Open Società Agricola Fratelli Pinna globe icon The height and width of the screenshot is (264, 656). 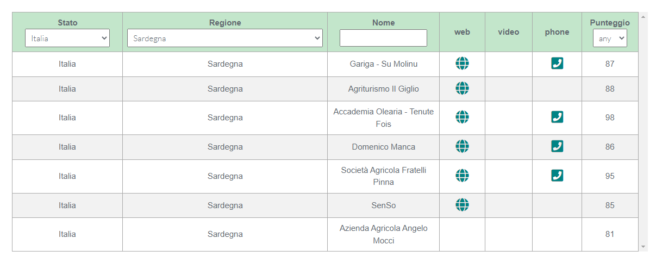[462, 176]
